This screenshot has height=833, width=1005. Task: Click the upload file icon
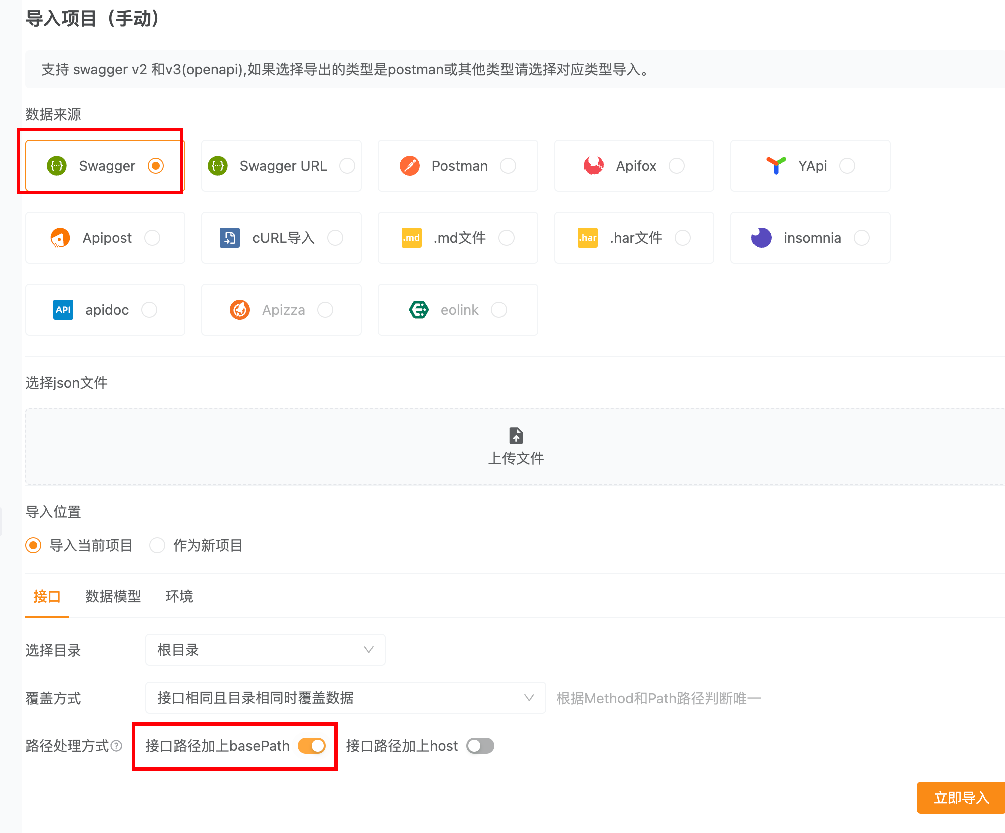[516, 436]
